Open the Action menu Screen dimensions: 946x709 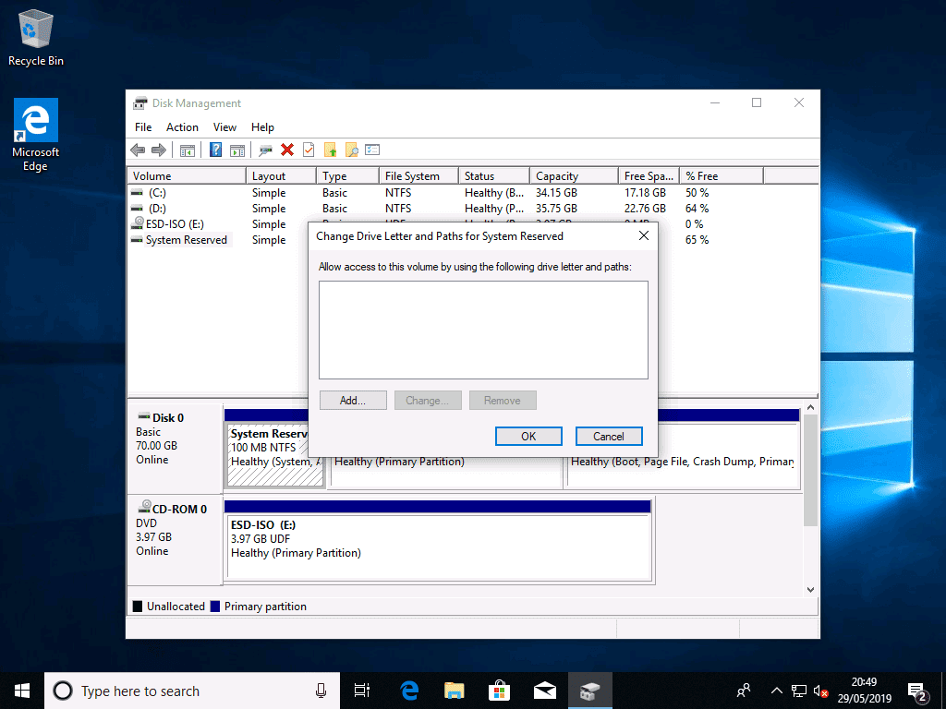182,127
